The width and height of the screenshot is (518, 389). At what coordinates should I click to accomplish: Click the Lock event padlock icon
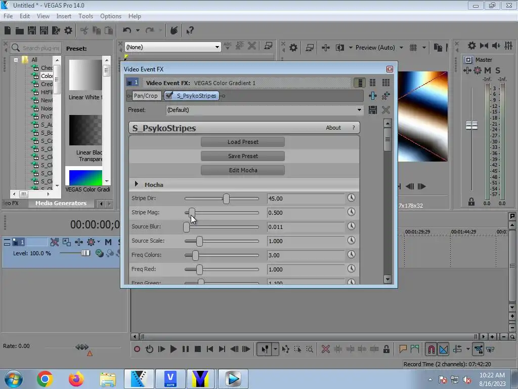[x=386, y=349]
